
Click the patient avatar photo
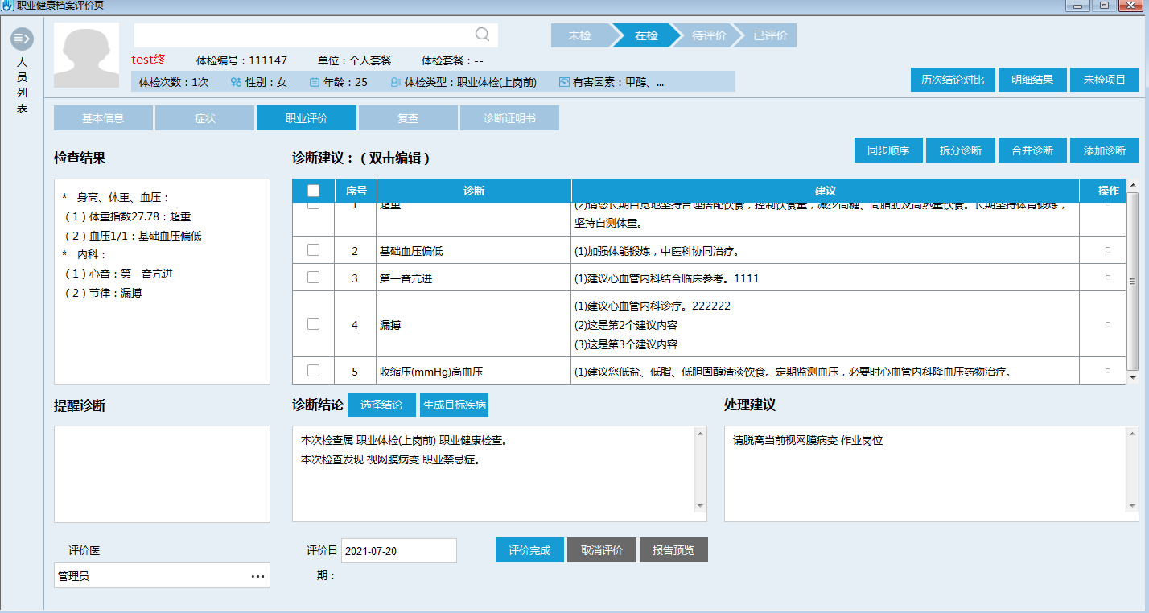click(86, 55)
